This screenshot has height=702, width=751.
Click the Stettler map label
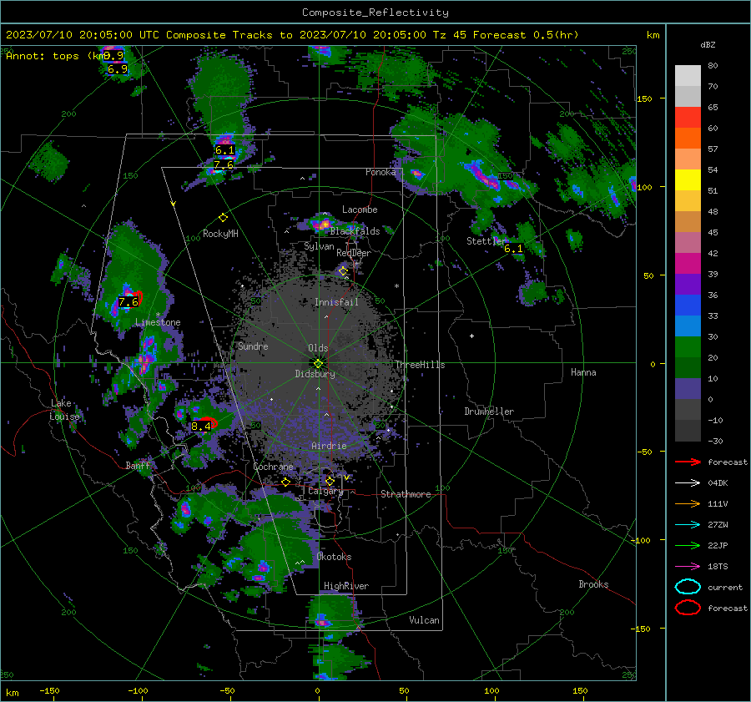point(486,241)
